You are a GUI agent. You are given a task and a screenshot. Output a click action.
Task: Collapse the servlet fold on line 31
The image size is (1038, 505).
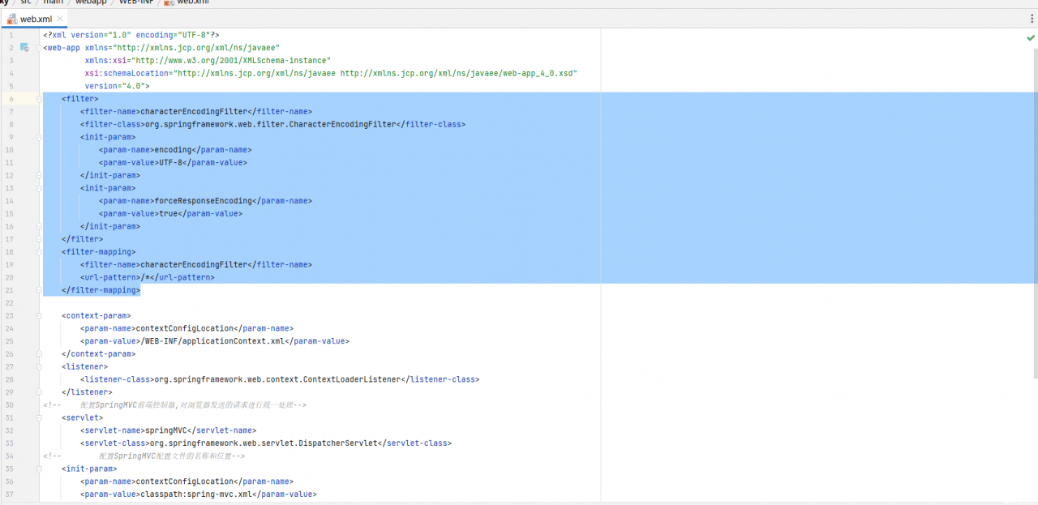click(40, 417)
